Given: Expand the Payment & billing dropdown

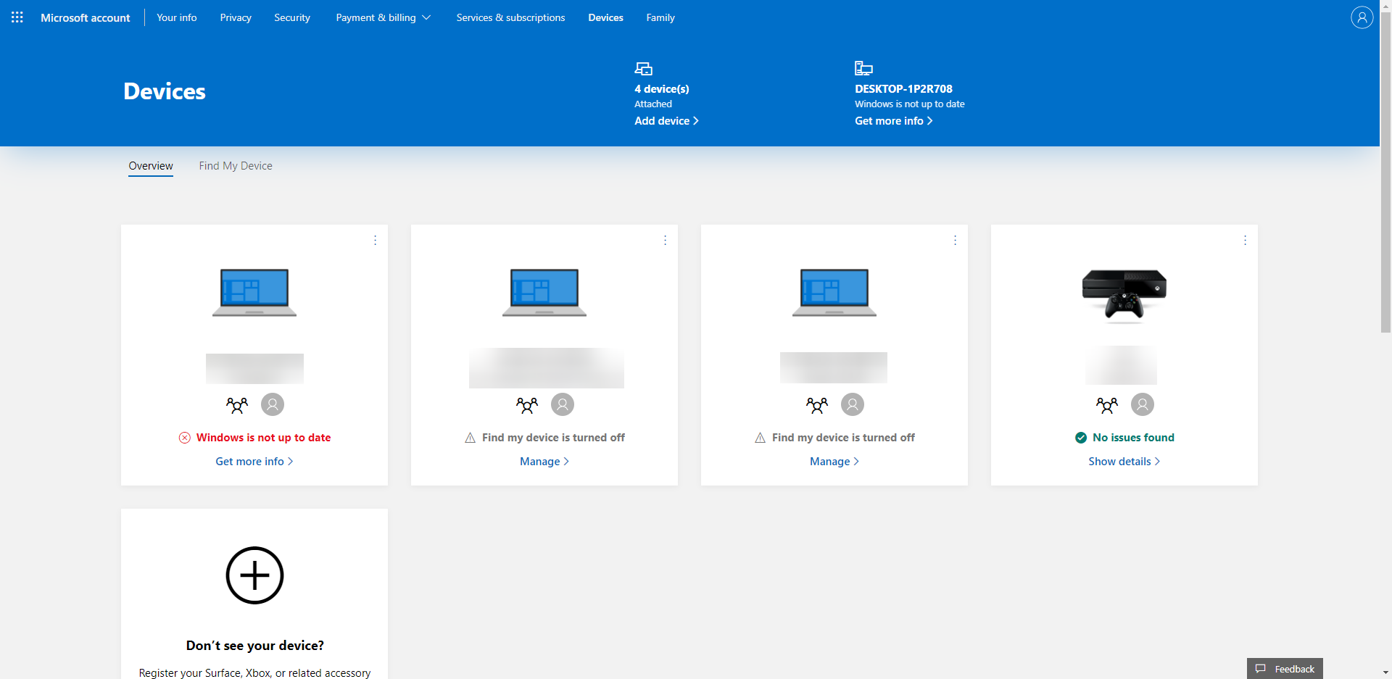Looking at the screenshot, I should click(x=384, y=17).
